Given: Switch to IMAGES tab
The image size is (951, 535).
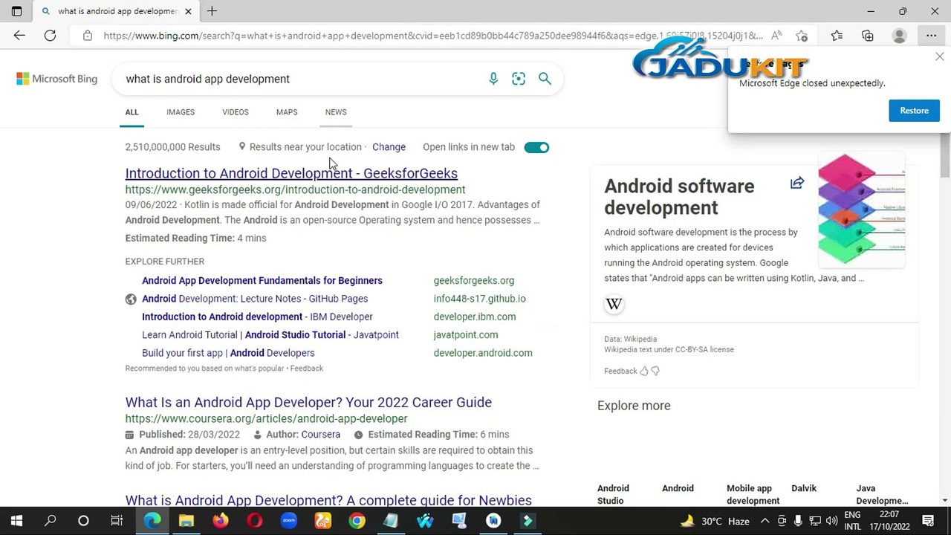Looking at the screenshot, I should pos(181,112).
